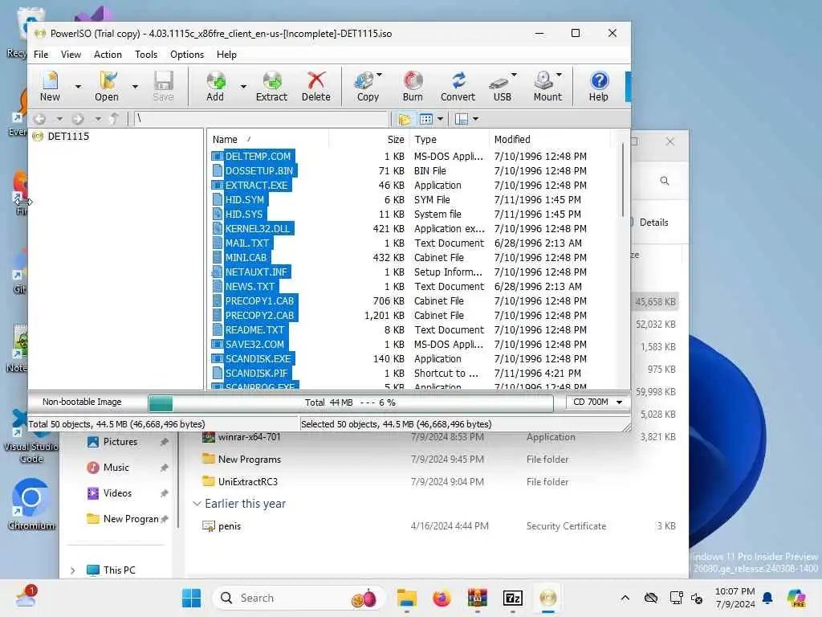The width and height of the screenshot is (822, 617).
Task: Click the Help toolbar icon
Action: [x=598, y=86]
